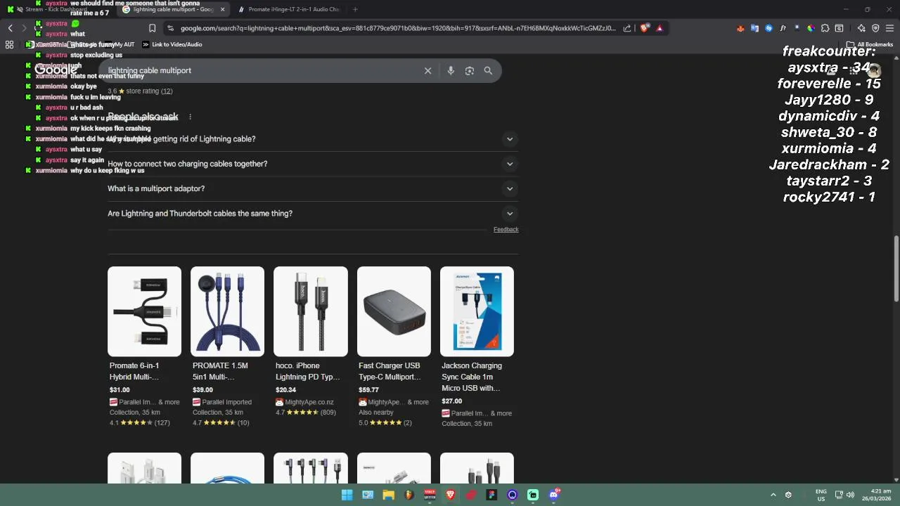The image size is (900, 506).
Task: Open Discord from the taskbar
Action: (554, 495)
